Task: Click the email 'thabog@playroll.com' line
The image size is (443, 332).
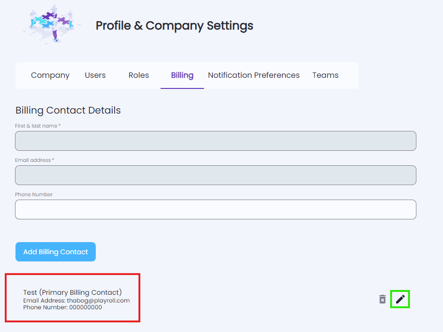Action: pyautogui.click(x=76, y=301)
